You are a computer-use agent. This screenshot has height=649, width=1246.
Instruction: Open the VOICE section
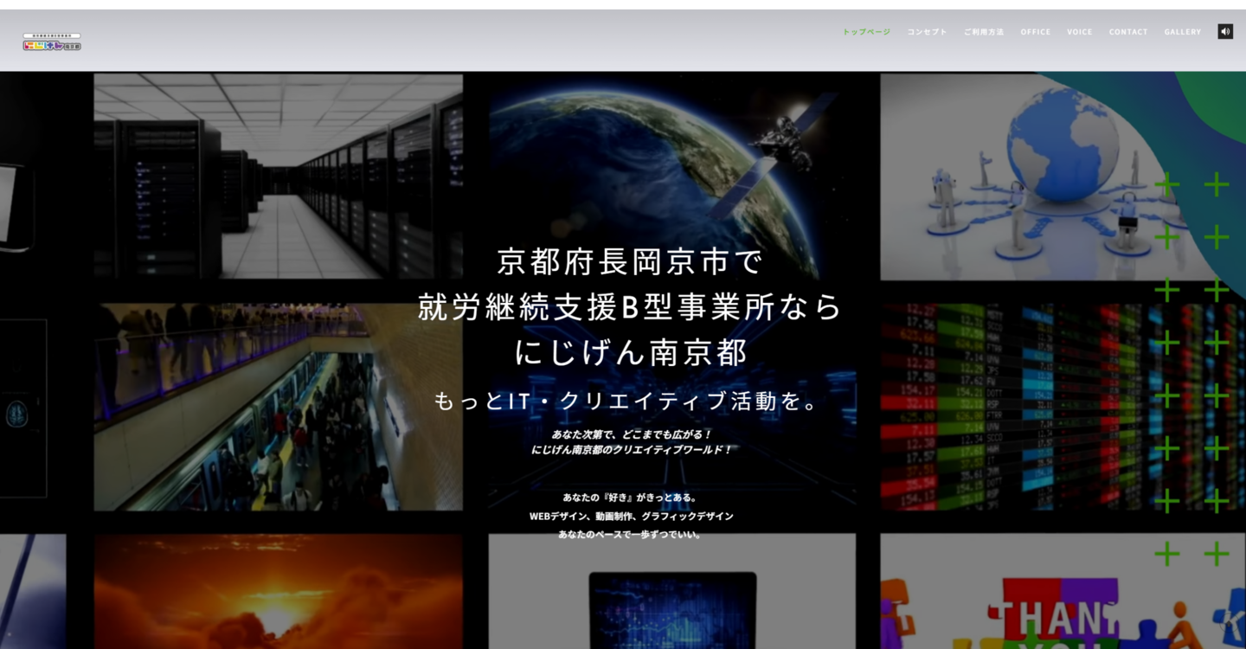pyautogui.click(x=1079, y=32)
